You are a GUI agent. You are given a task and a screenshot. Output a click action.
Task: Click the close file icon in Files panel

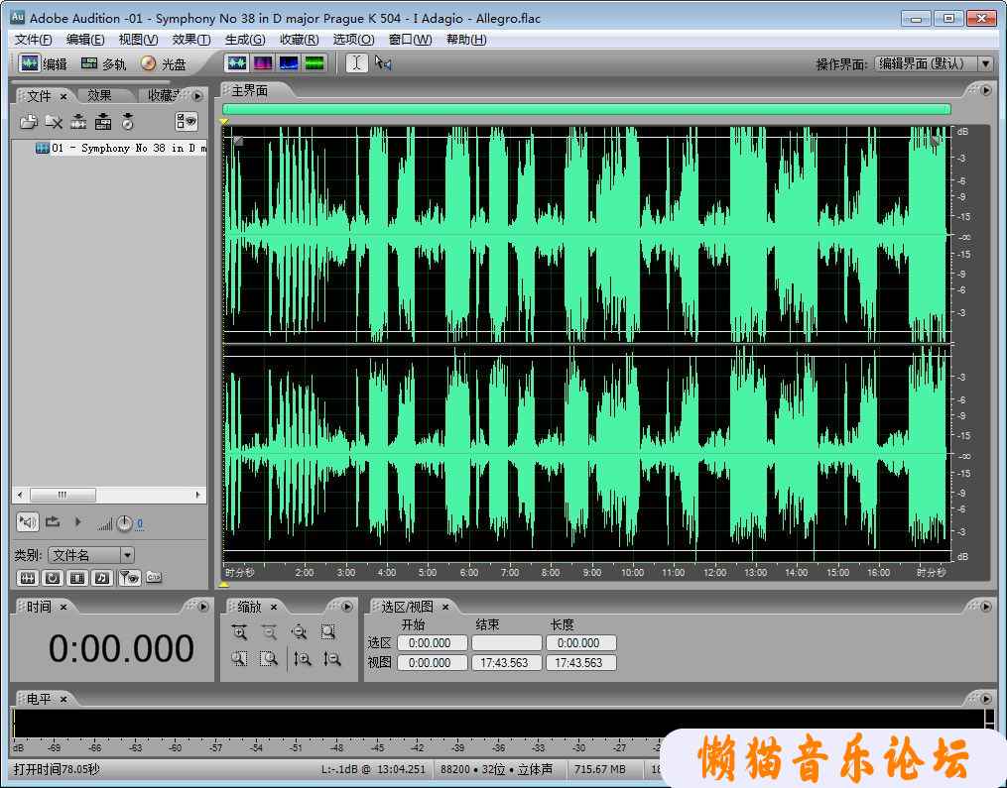[54, 121]
